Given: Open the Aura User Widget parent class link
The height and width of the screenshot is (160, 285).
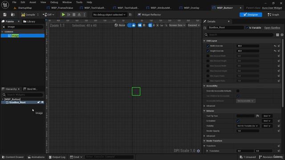Looking at the screenshot, I should (272, 8).
